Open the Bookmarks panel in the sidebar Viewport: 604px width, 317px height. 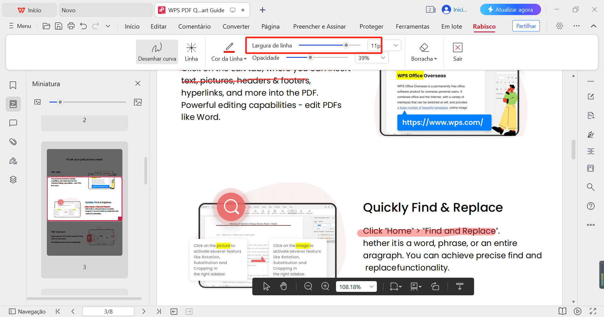13,85
